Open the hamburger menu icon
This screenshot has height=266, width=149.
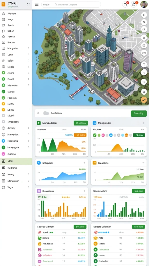(37, 4)
